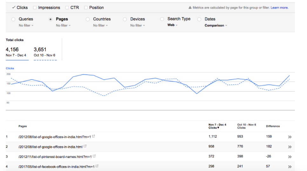
Task: Enable the CTR metric checkbox
Action: 67,8
